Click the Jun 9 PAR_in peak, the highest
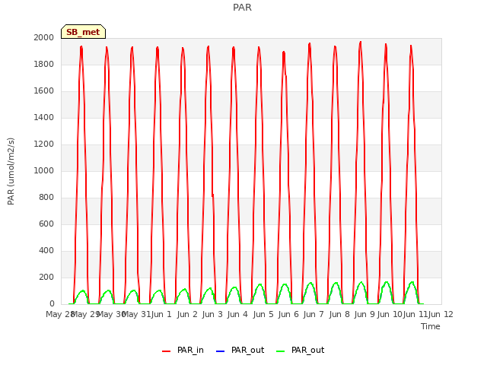487x365 pixels. (x=360, y=42)
